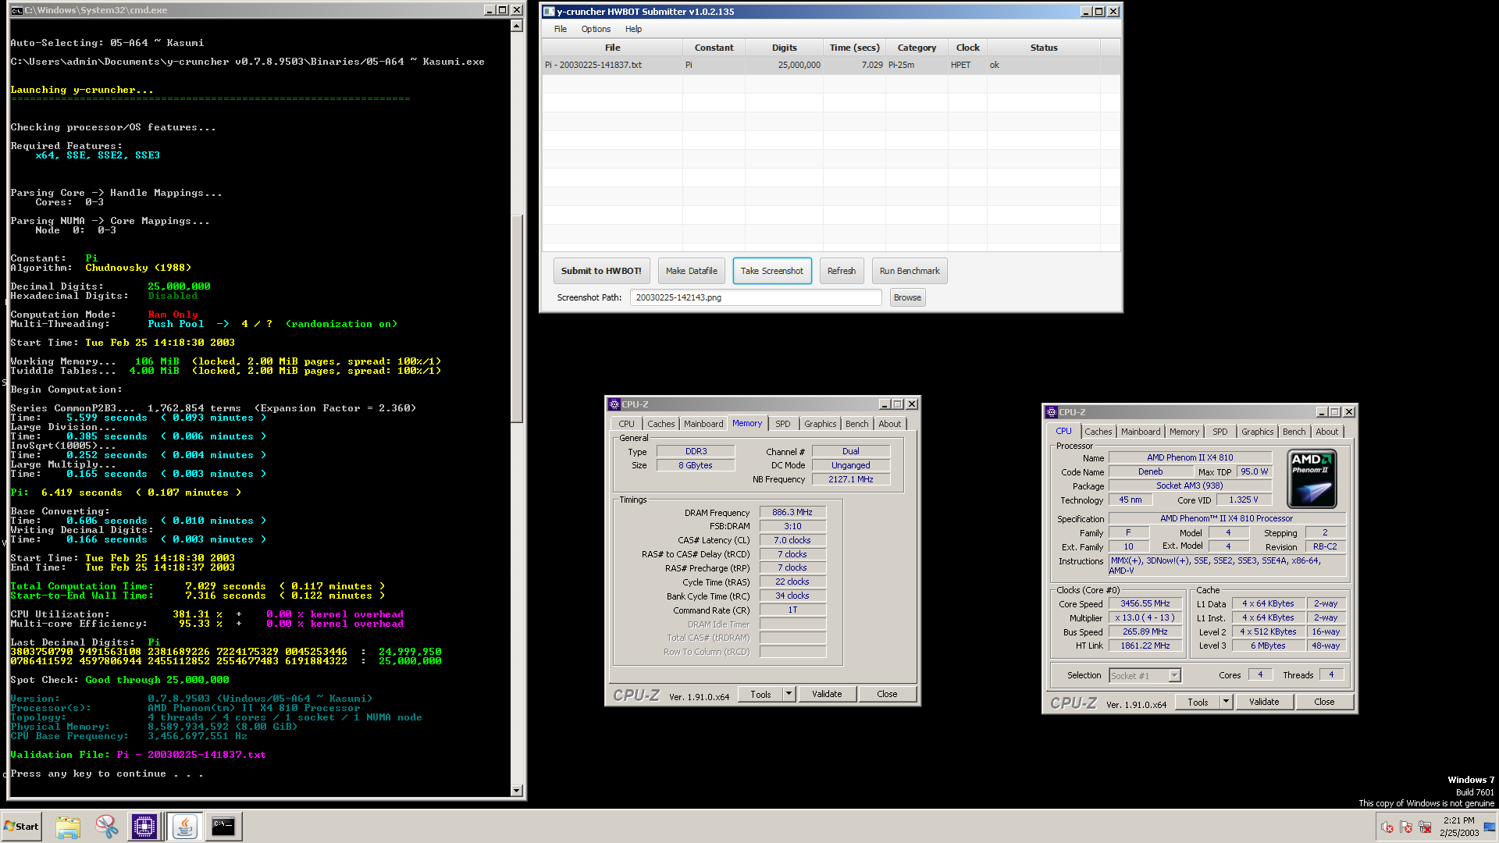Switch to cmd.exe via its taskbar icon
The image size is (1499, 843).
coord(224,827)
